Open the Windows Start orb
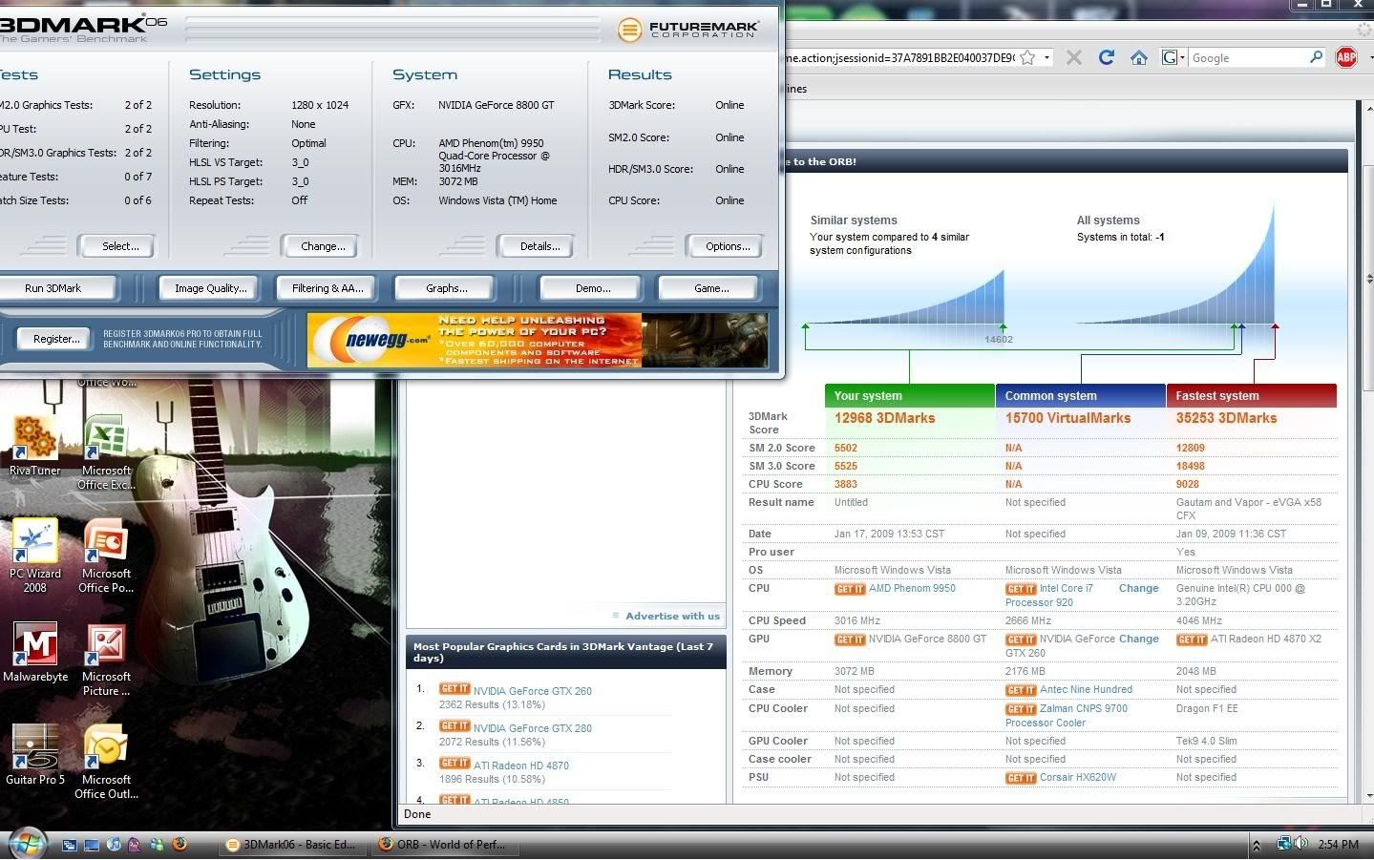1374x860 pixels. 26,844
